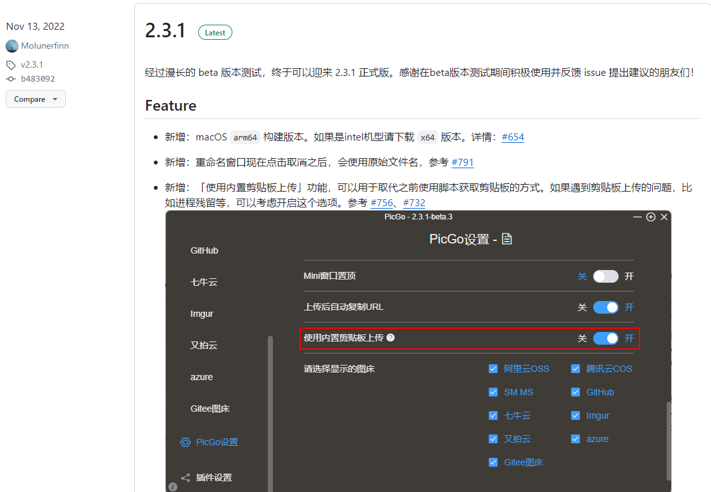Close the PicGo window
The height and width of the screenshot is (492, 711).
(x=664, y=217)
